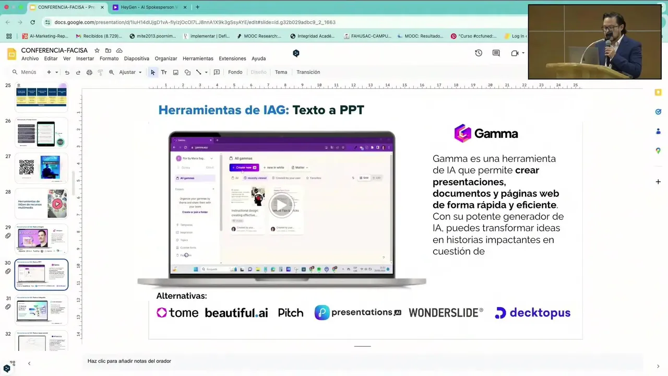The width and height of the screenshot is (668, 376).
Task: Add more side panel add-ons
Action: [x=658, y=182]
